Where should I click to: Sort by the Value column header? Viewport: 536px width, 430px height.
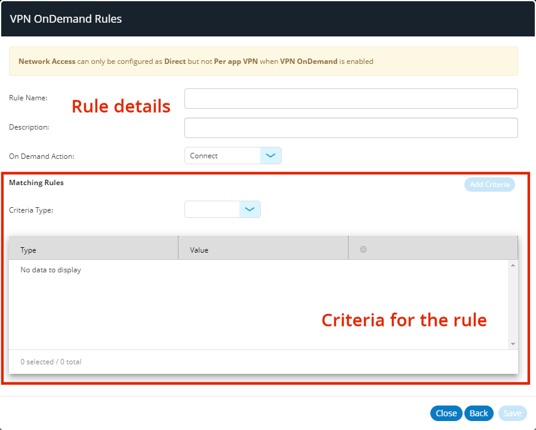pyautogui.click(x=263, y=250)
